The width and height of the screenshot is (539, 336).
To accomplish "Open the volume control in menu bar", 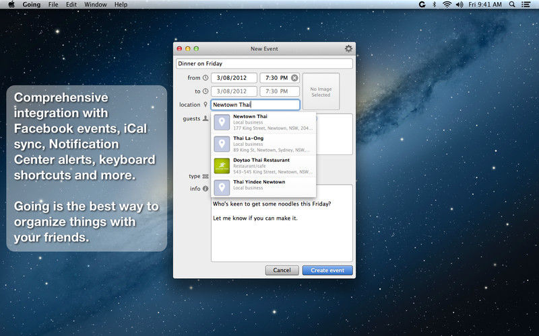I will pyautogui.click(x=459, y=5).
